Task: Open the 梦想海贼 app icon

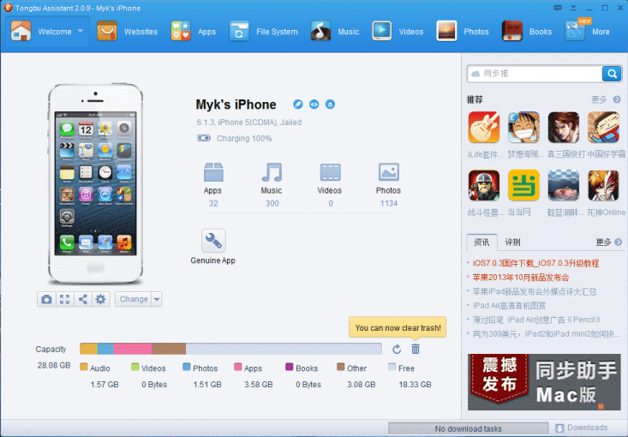Action: (x=523, y=128)
